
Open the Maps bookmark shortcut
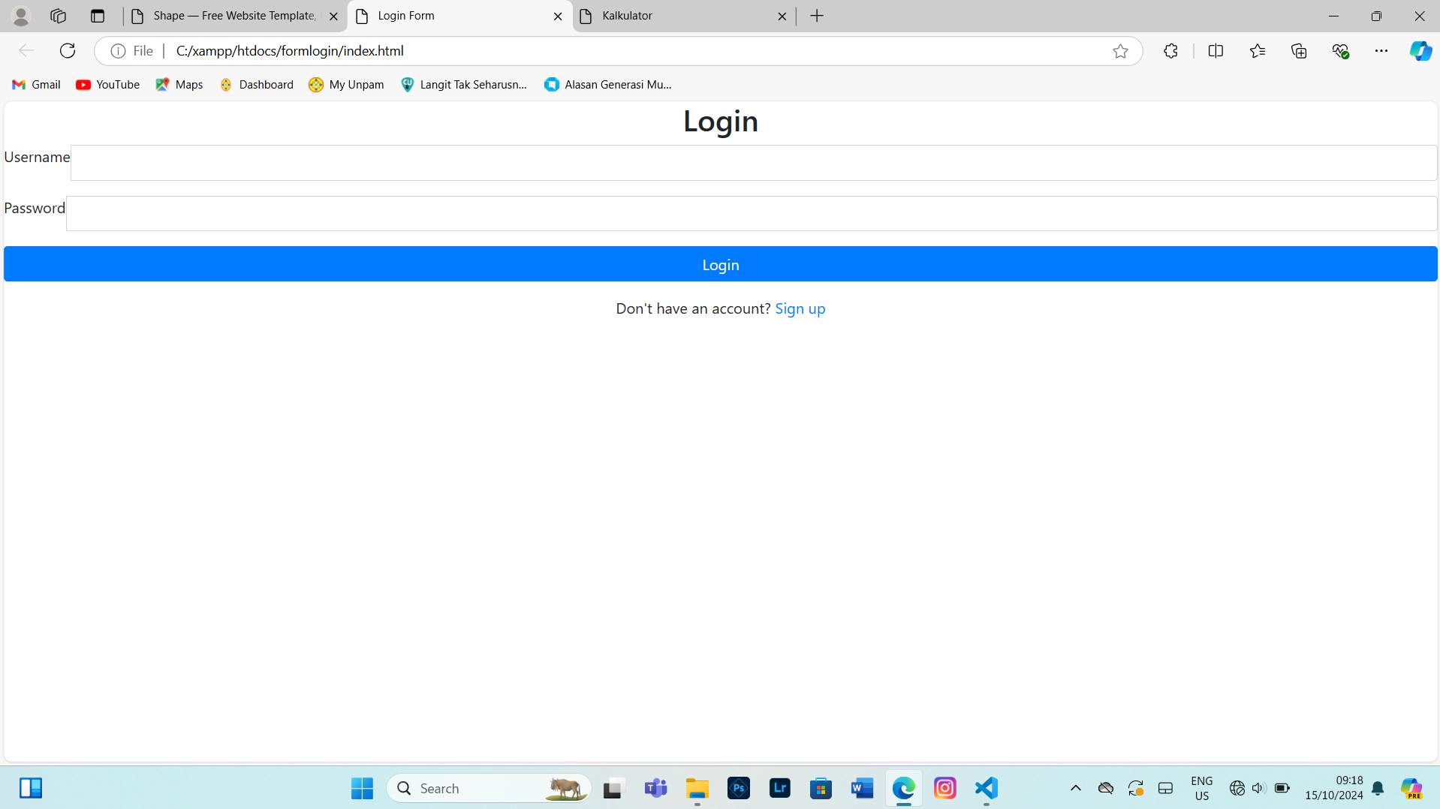point(179,84)
